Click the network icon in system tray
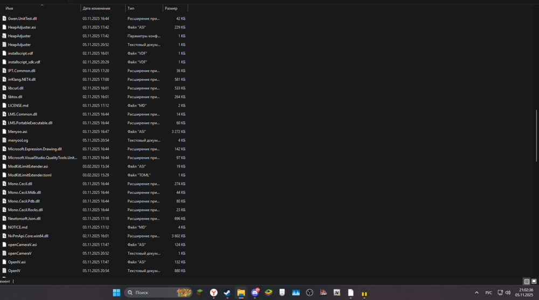 500,292
